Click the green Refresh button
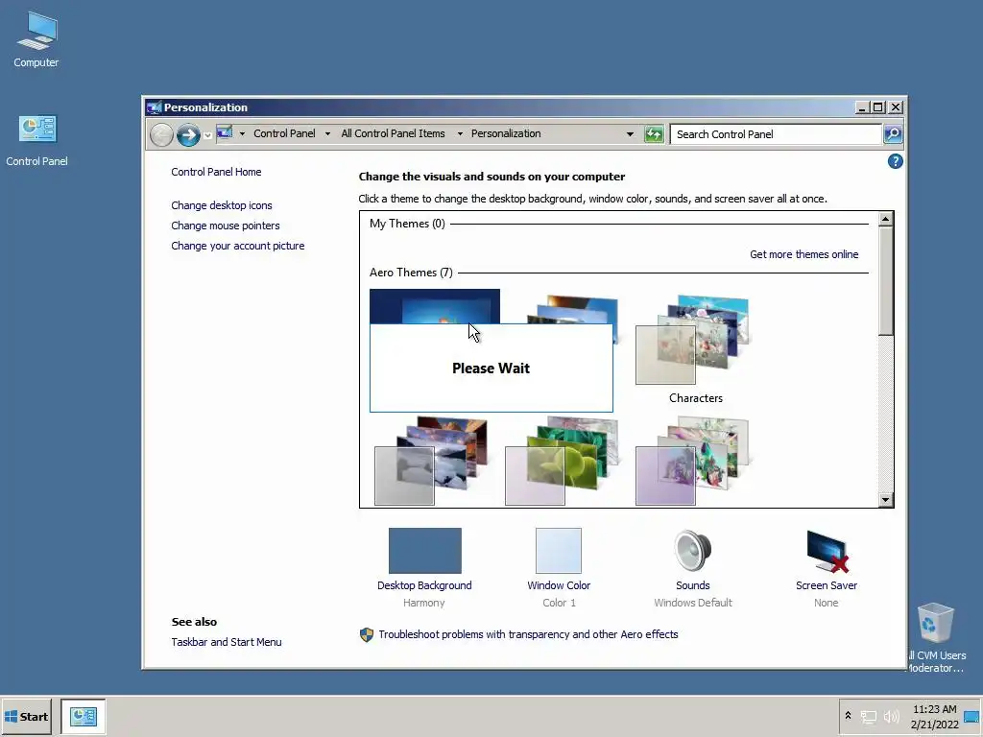Viewport: 983px width, 737px height. 653,134
